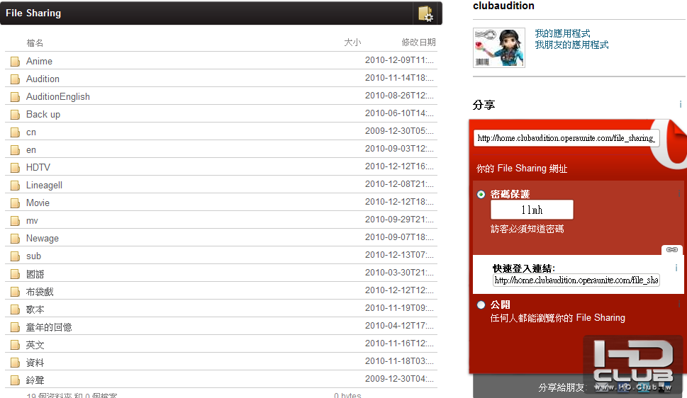Sort by 大小 column header
Viewport: 687px width, 398px height.
352,42
